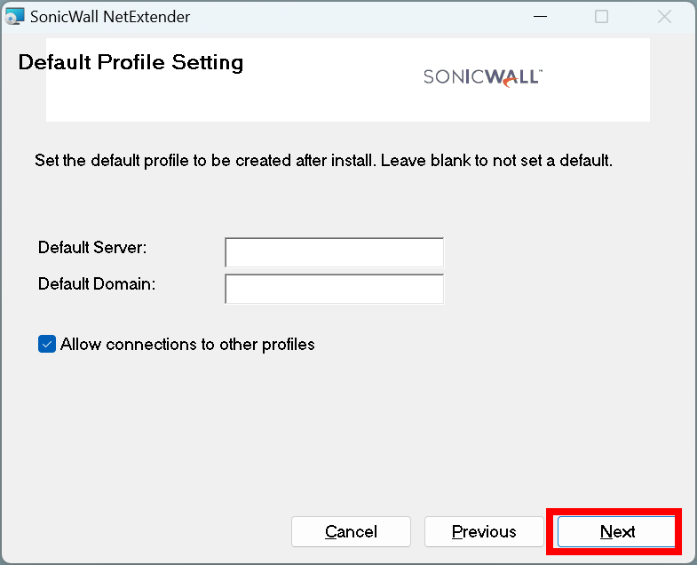This screenshot has height=565, width=697.
Task: Focus the Default Server input field
Action: click(x=334, y=252)
